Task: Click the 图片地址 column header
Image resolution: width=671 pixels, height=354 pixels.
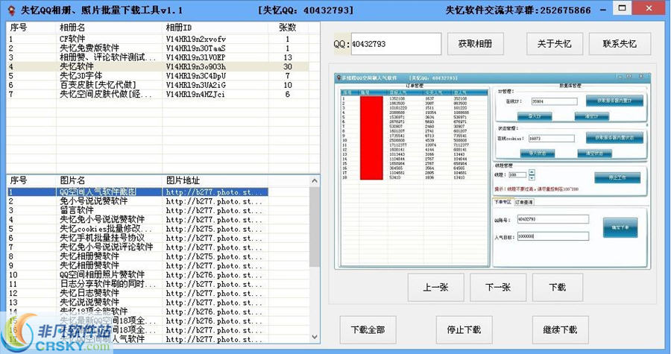Action: tap(215, 180)
